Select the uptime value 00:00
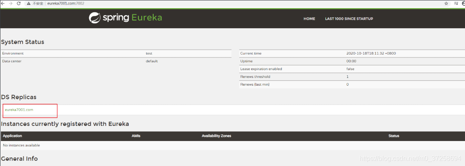This screenshot has width=465, height=166. pyautogui.click(x=352, y=61)
